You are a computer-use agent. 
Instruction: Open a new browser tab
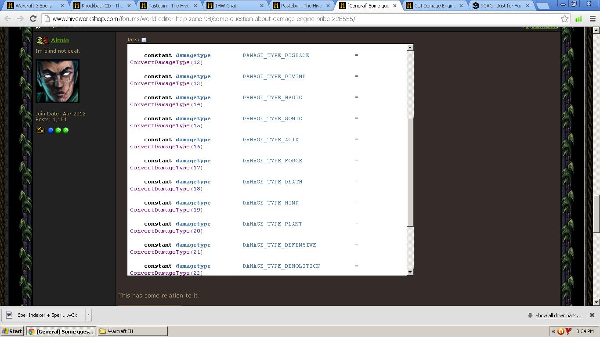click(x=543, y=6)
